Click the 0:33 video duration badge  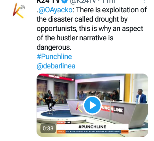pyautogui.click(x=48, y=128)
